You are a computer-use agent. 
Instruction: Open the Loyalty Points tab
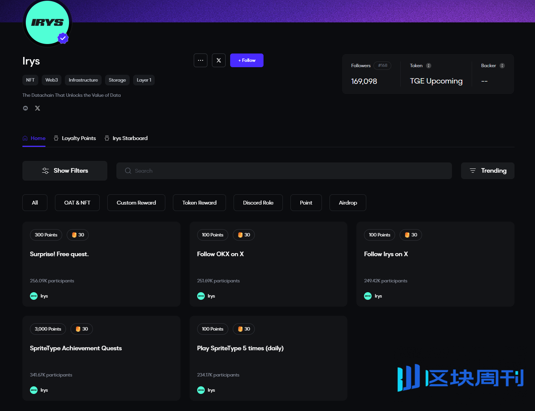75,139
